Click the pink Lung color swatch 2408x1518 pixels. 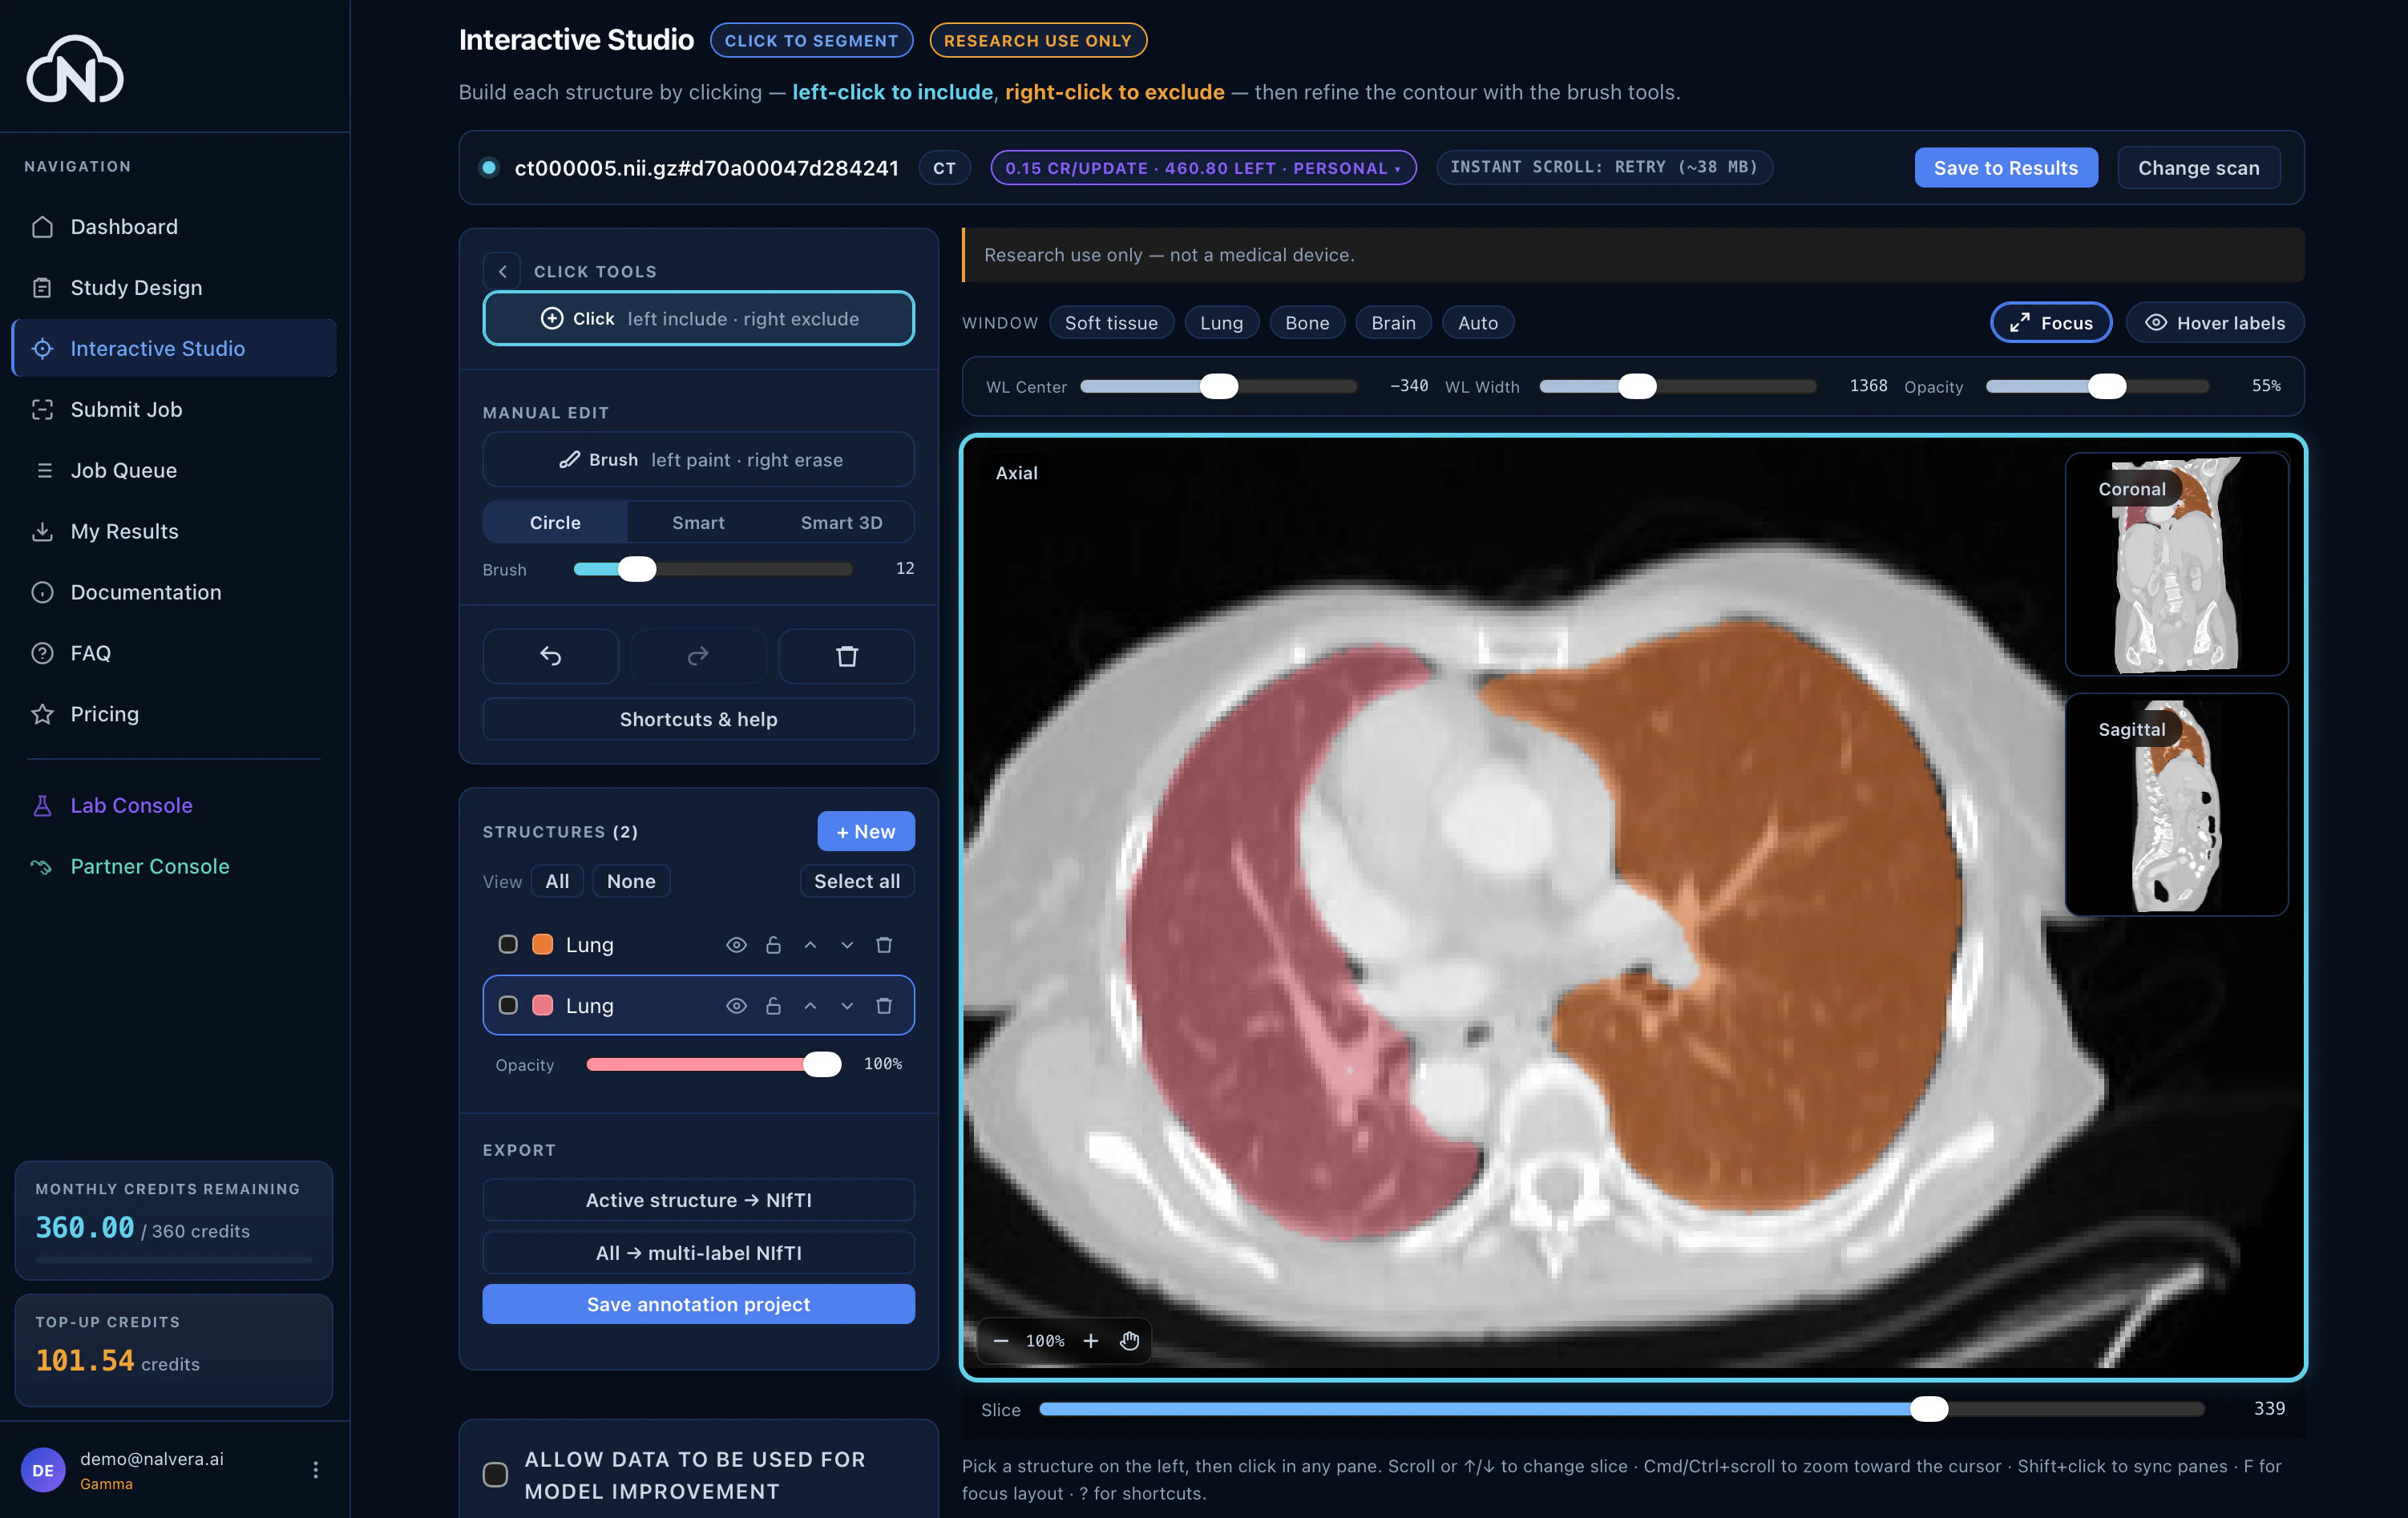click(x=543, y=1005)
